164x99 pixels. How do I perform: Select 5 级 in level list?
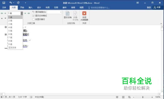[15, 31]
